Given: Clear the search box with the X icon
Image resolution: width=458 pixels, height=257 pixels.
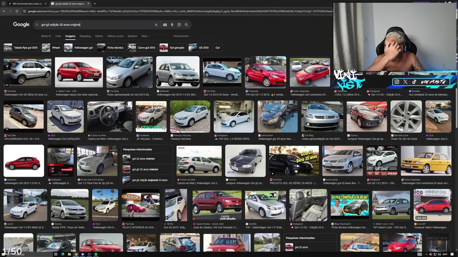Looking at the screenshot, I should (x=156, y=25).
